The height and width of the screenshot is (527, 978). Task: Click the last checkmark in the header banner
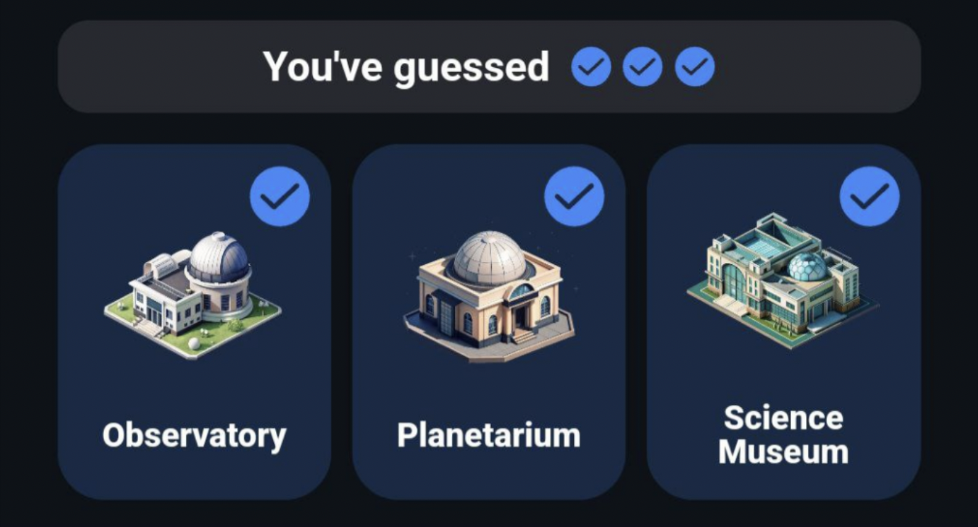click(x=694, y=67)
